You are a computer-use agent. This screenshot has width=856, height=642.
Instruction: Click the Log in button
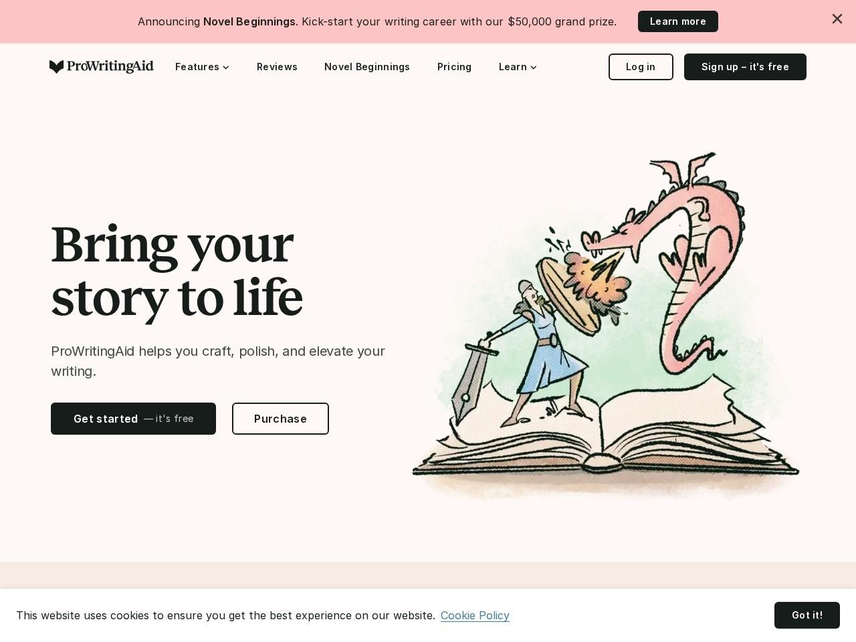[x=641, y=67]
